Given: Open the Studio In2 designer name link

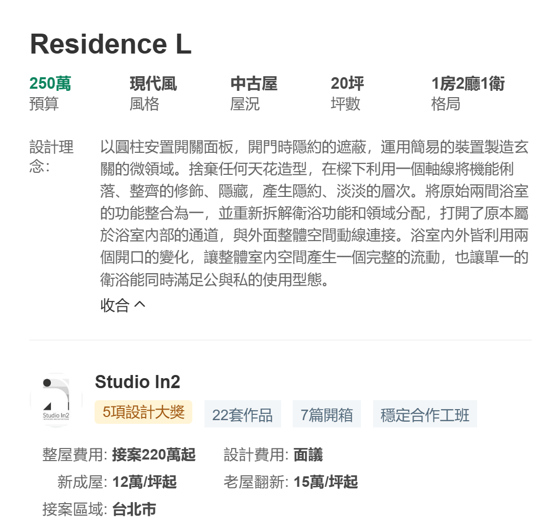Looking at the screenshot, I should (x=137, y=382).
